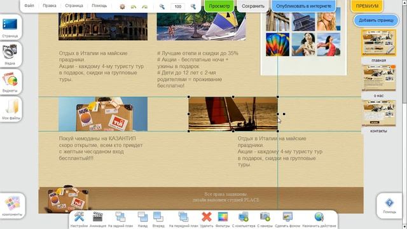Screen dimensions: 407x229
Task: Open the Страница sidebar panel
Action: [10, 27]
